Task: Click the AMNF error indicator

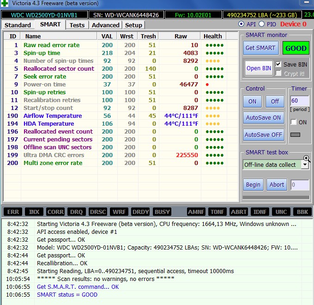Action: tap(196, 212)
